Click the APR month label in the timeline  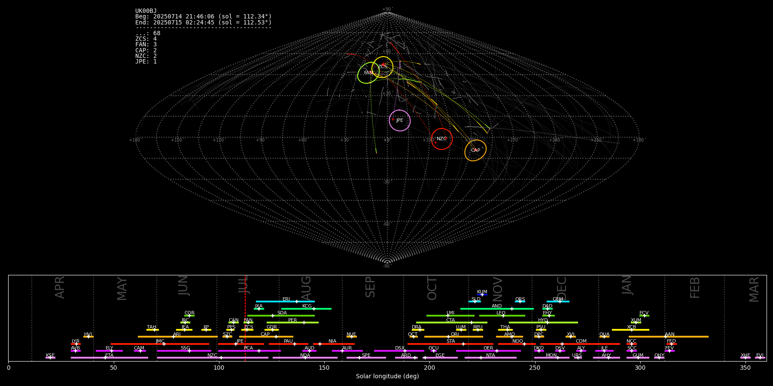pyautogui.click(x=60, y=287)
